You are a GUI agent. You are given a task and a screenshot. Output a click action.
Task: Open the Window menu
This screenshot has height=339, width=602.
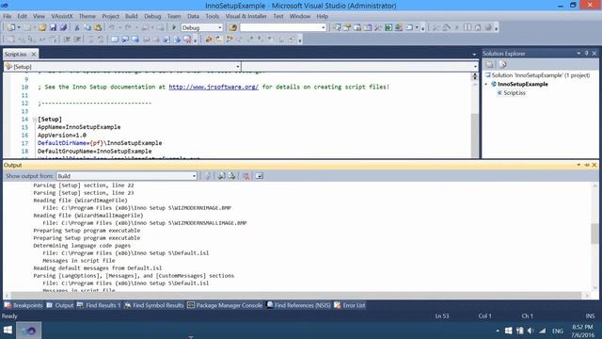[x=299, y=16]
